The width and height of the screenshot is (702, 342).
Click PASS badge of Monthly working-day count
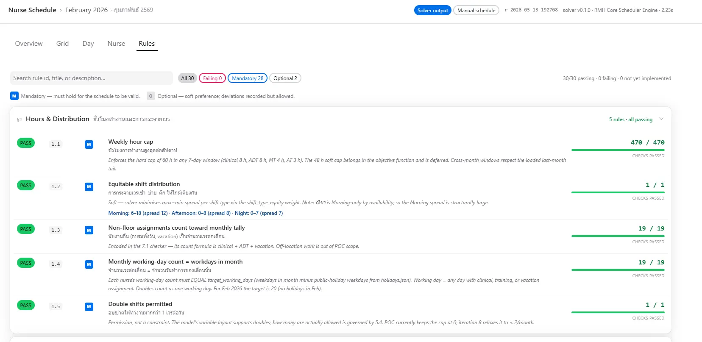pyautogui.click(x=26, y=263)
